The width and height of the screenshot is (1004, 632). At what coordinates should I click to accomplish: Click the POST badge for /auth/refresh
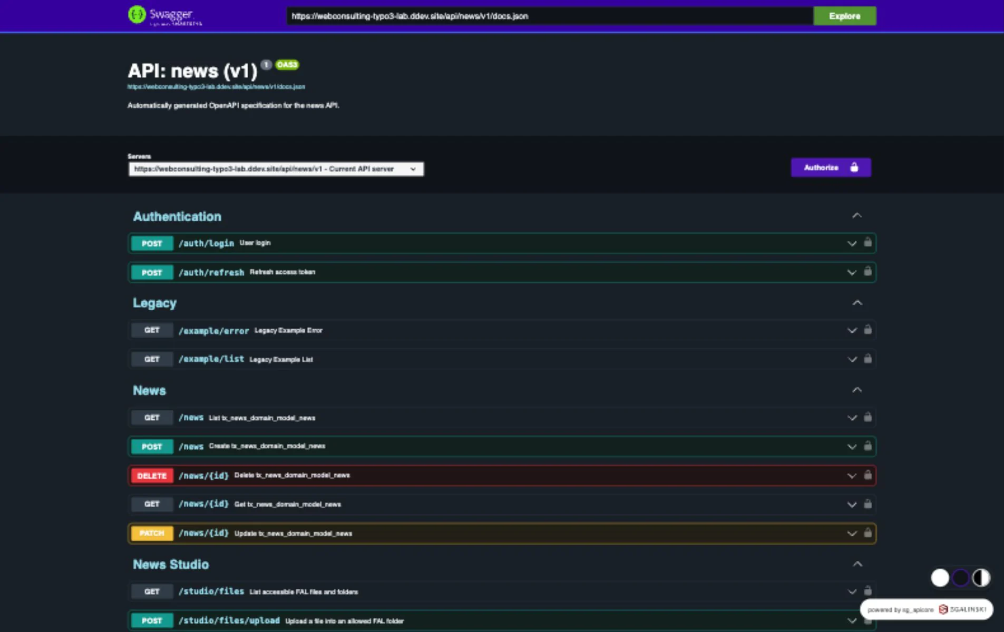[152, 272]
